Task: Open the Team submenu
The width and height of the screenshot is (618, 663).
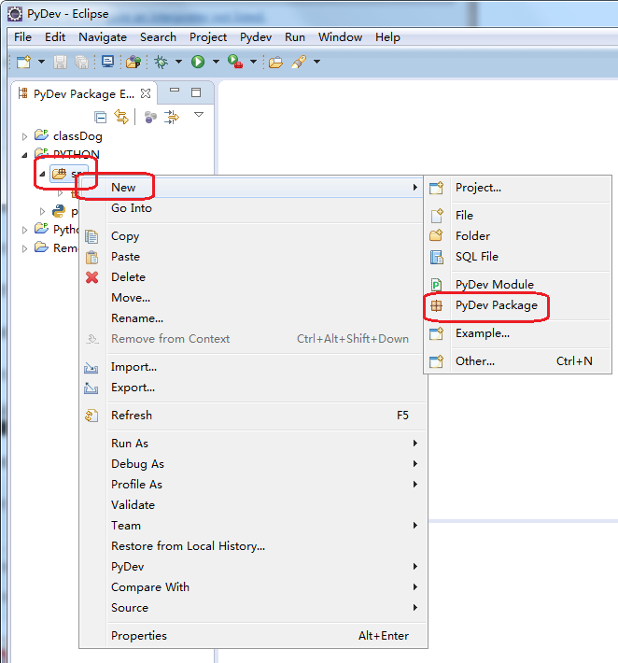Action: pos(253,526)
